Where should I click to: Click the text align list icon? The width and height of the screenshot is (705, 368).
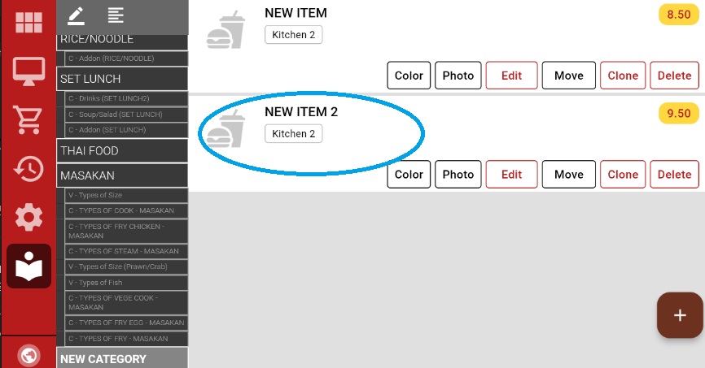click(x=116, y=15)
